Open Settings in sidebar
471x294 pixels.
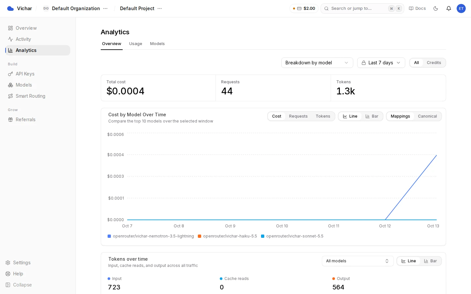[18, 263]
